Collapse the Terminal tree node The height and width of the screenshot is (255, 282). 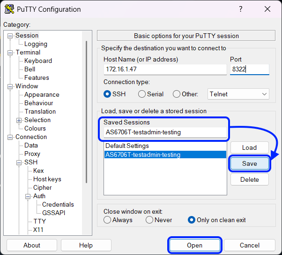pos(10,53)
